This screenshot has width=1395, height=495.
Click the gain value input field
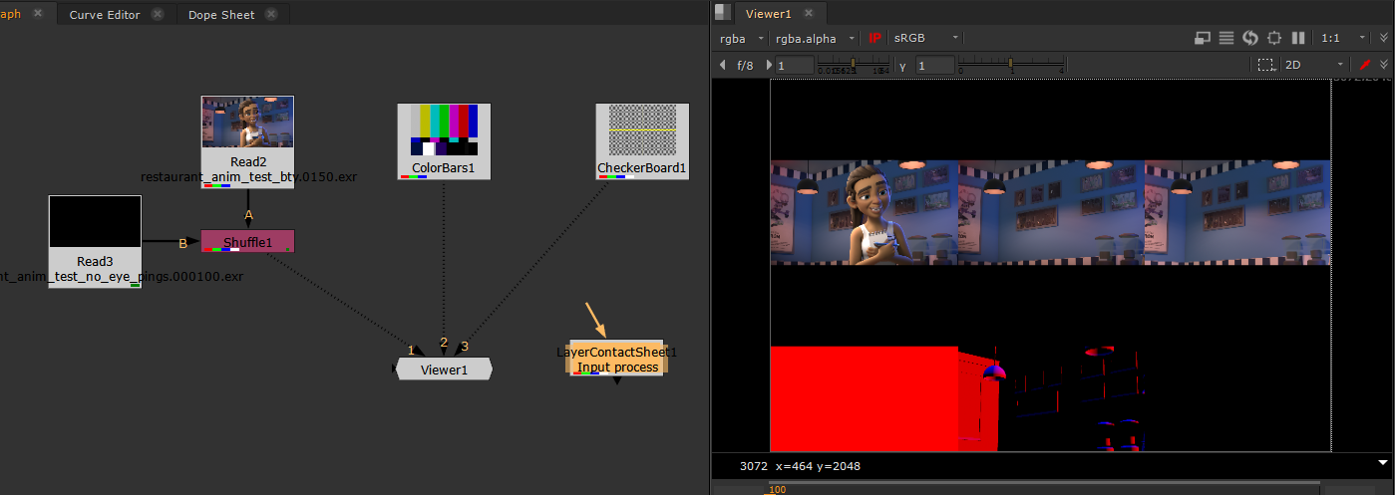[795, 65]
